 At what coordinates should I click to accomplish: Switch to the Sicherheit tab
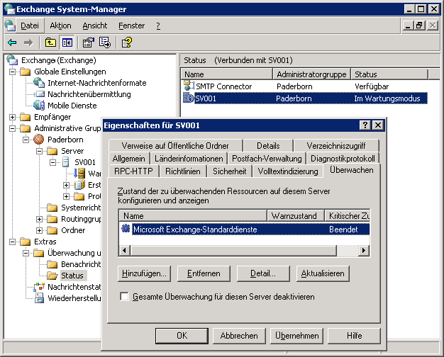[229, 171]
